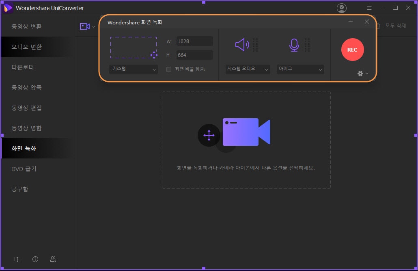The width and height of the screenshot is (418, 271).
Task: Click the system audio level meter
Action: (x=255, y=45)
